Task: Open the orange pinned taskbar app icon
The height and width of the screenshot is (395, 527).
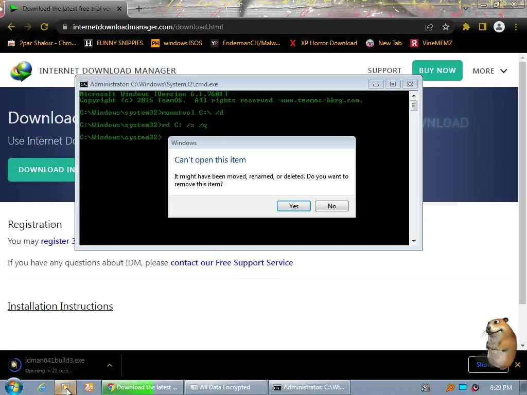Action: pyautogui.click(x=89, y=387)
